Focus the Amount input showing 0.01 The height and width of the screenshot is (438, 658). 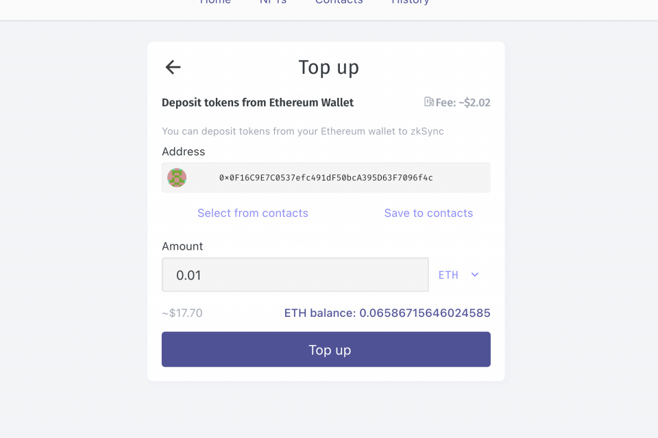click(295, 275)
